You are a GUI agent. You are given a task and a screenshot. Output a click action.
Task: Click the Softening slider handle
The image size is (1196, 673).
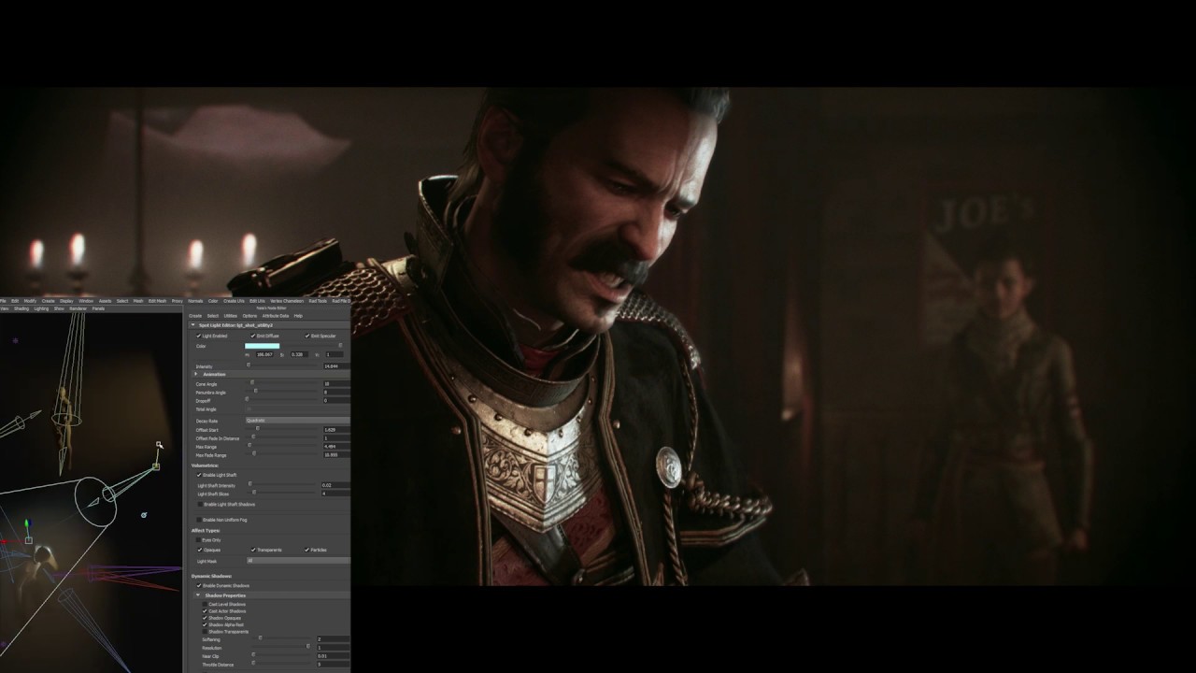coord(260,638)
